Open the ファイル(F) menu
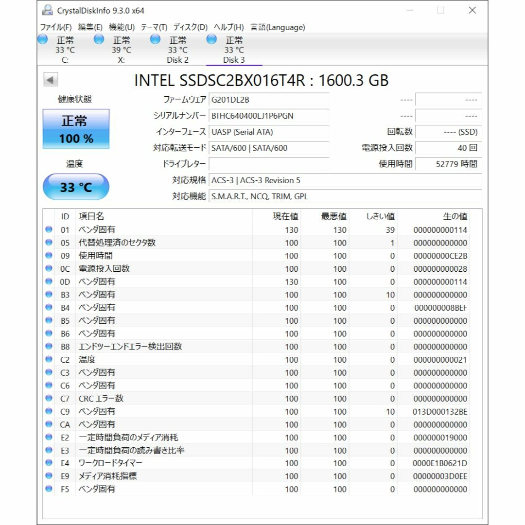Viewport: 525px width, 525px height. tap(56, 27)
